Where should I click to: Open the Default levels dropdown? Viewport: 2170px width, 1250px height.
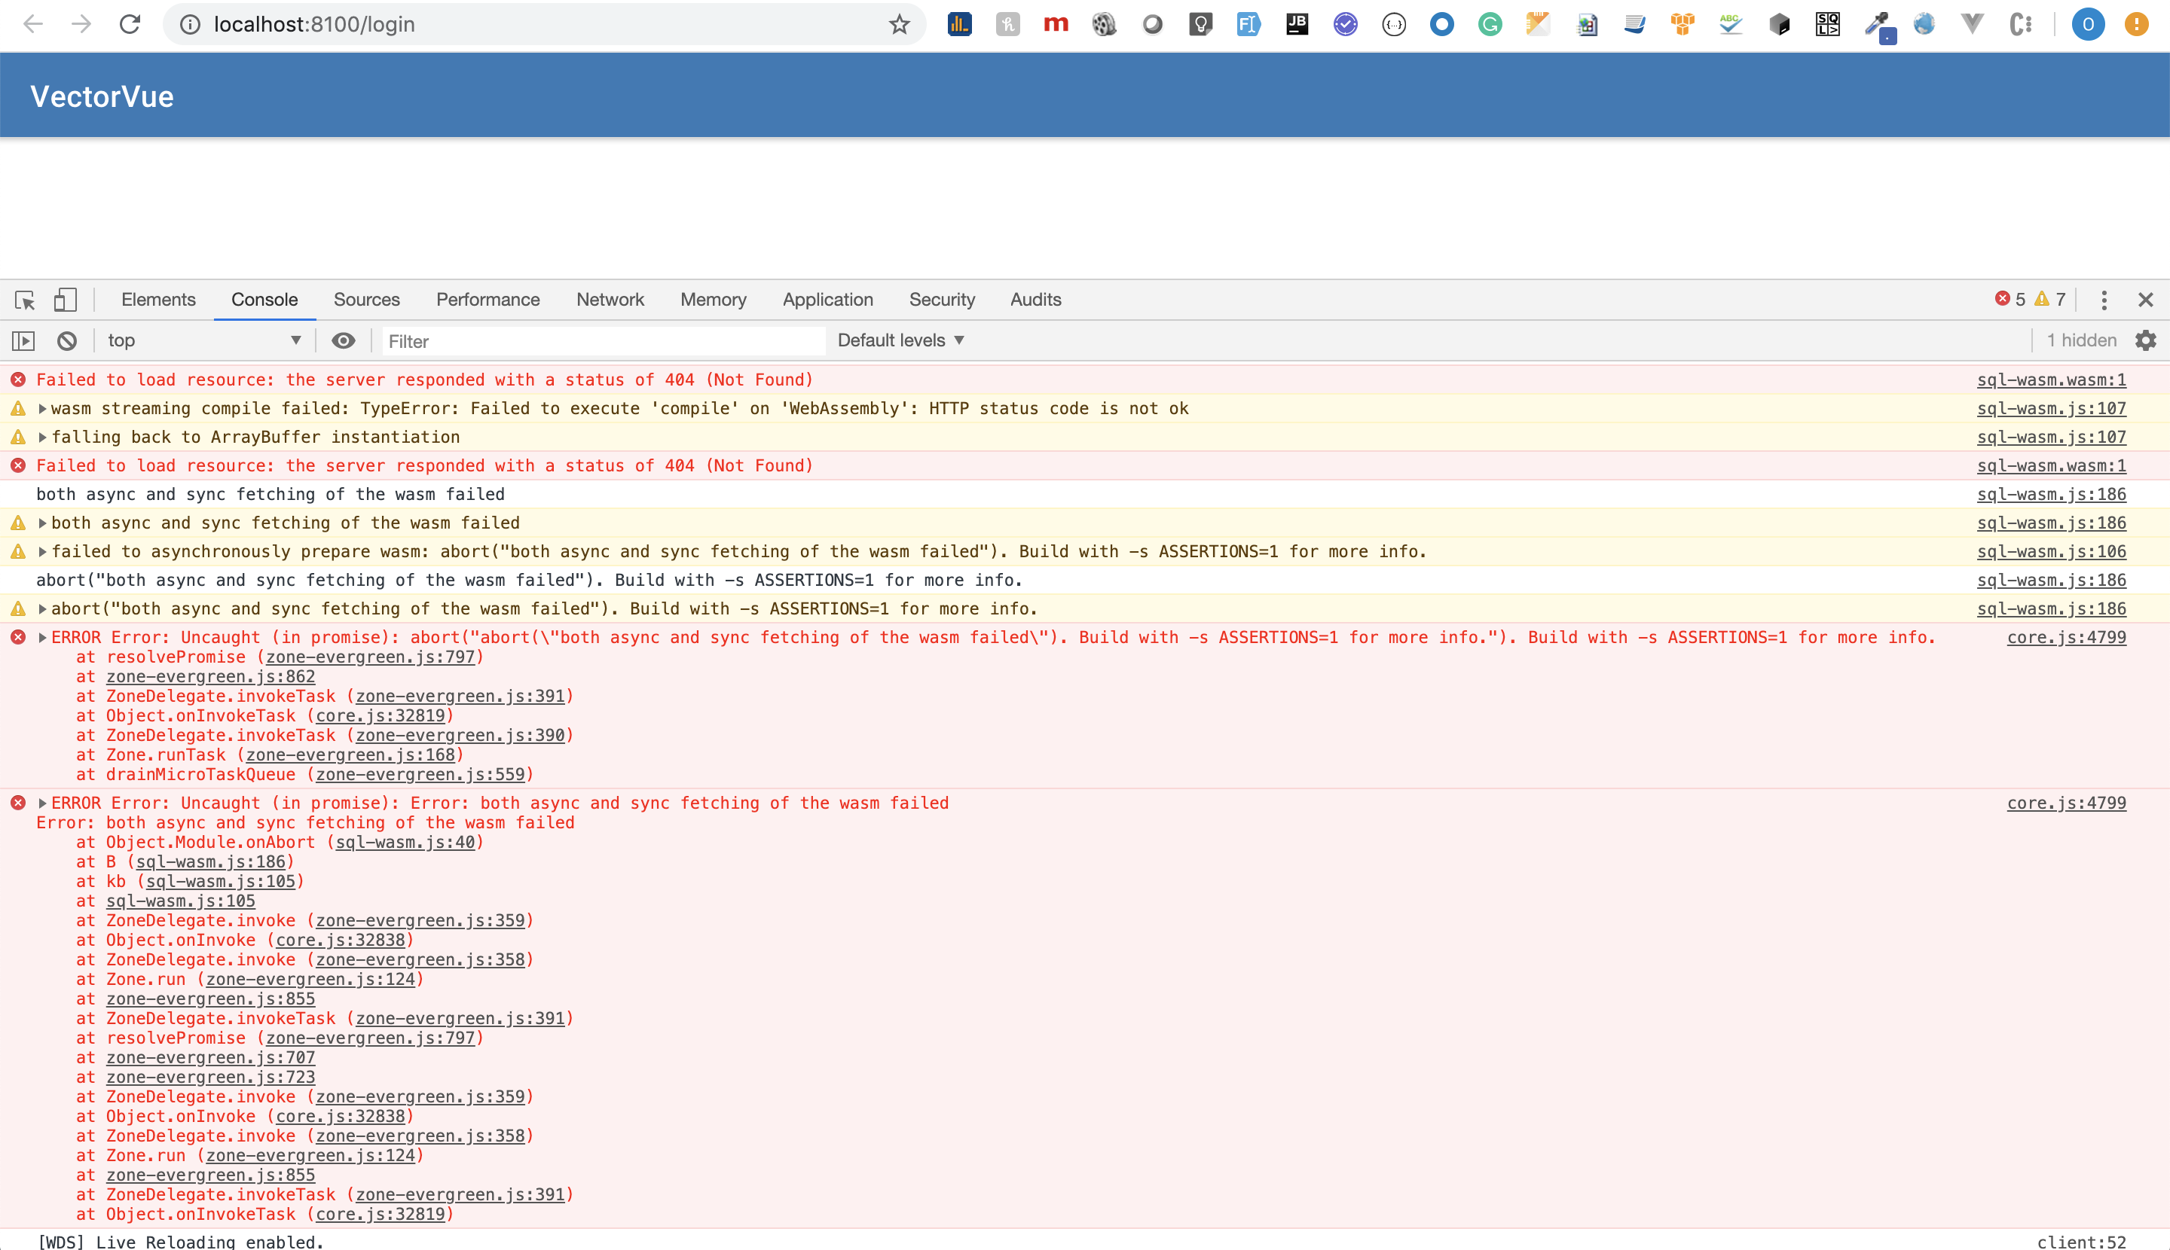click(901, 341)
